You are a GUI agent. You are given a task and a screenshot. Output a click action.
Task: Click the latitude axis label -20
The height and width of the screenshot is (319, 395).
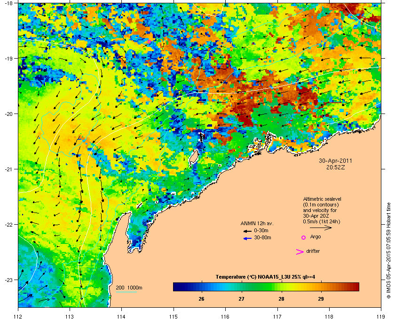[x=9, y=114]
